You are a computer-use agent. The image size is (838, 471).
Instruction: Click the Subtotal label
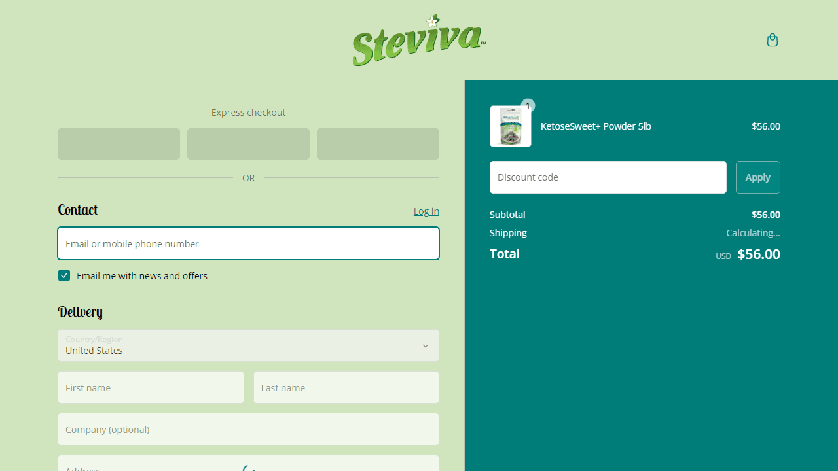[507, 215]
